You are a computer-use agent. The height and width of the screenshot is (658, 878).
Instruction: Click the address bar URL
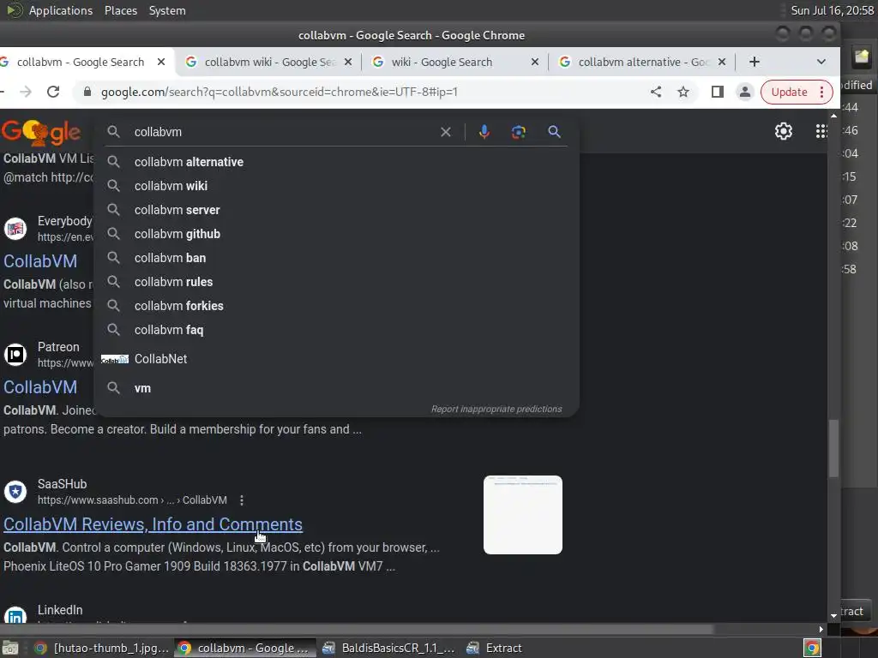pos(279,92)
